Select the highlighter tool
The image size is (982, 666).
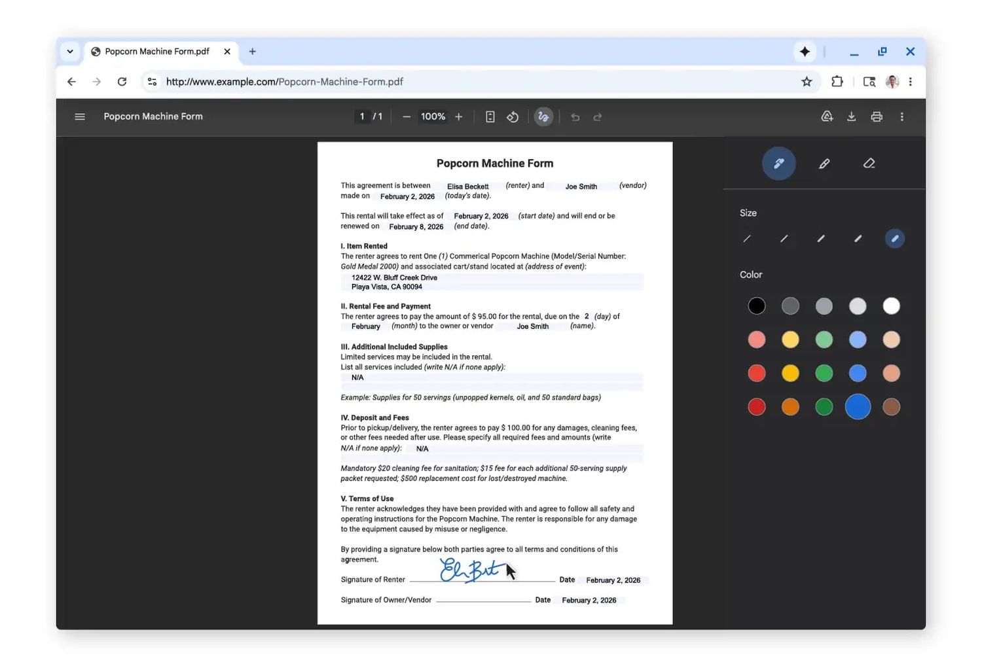click(824, 164)
